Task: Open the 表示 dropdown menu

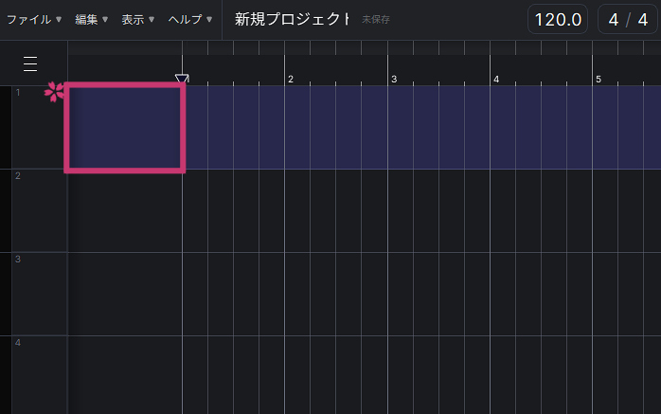Action: 138,19
